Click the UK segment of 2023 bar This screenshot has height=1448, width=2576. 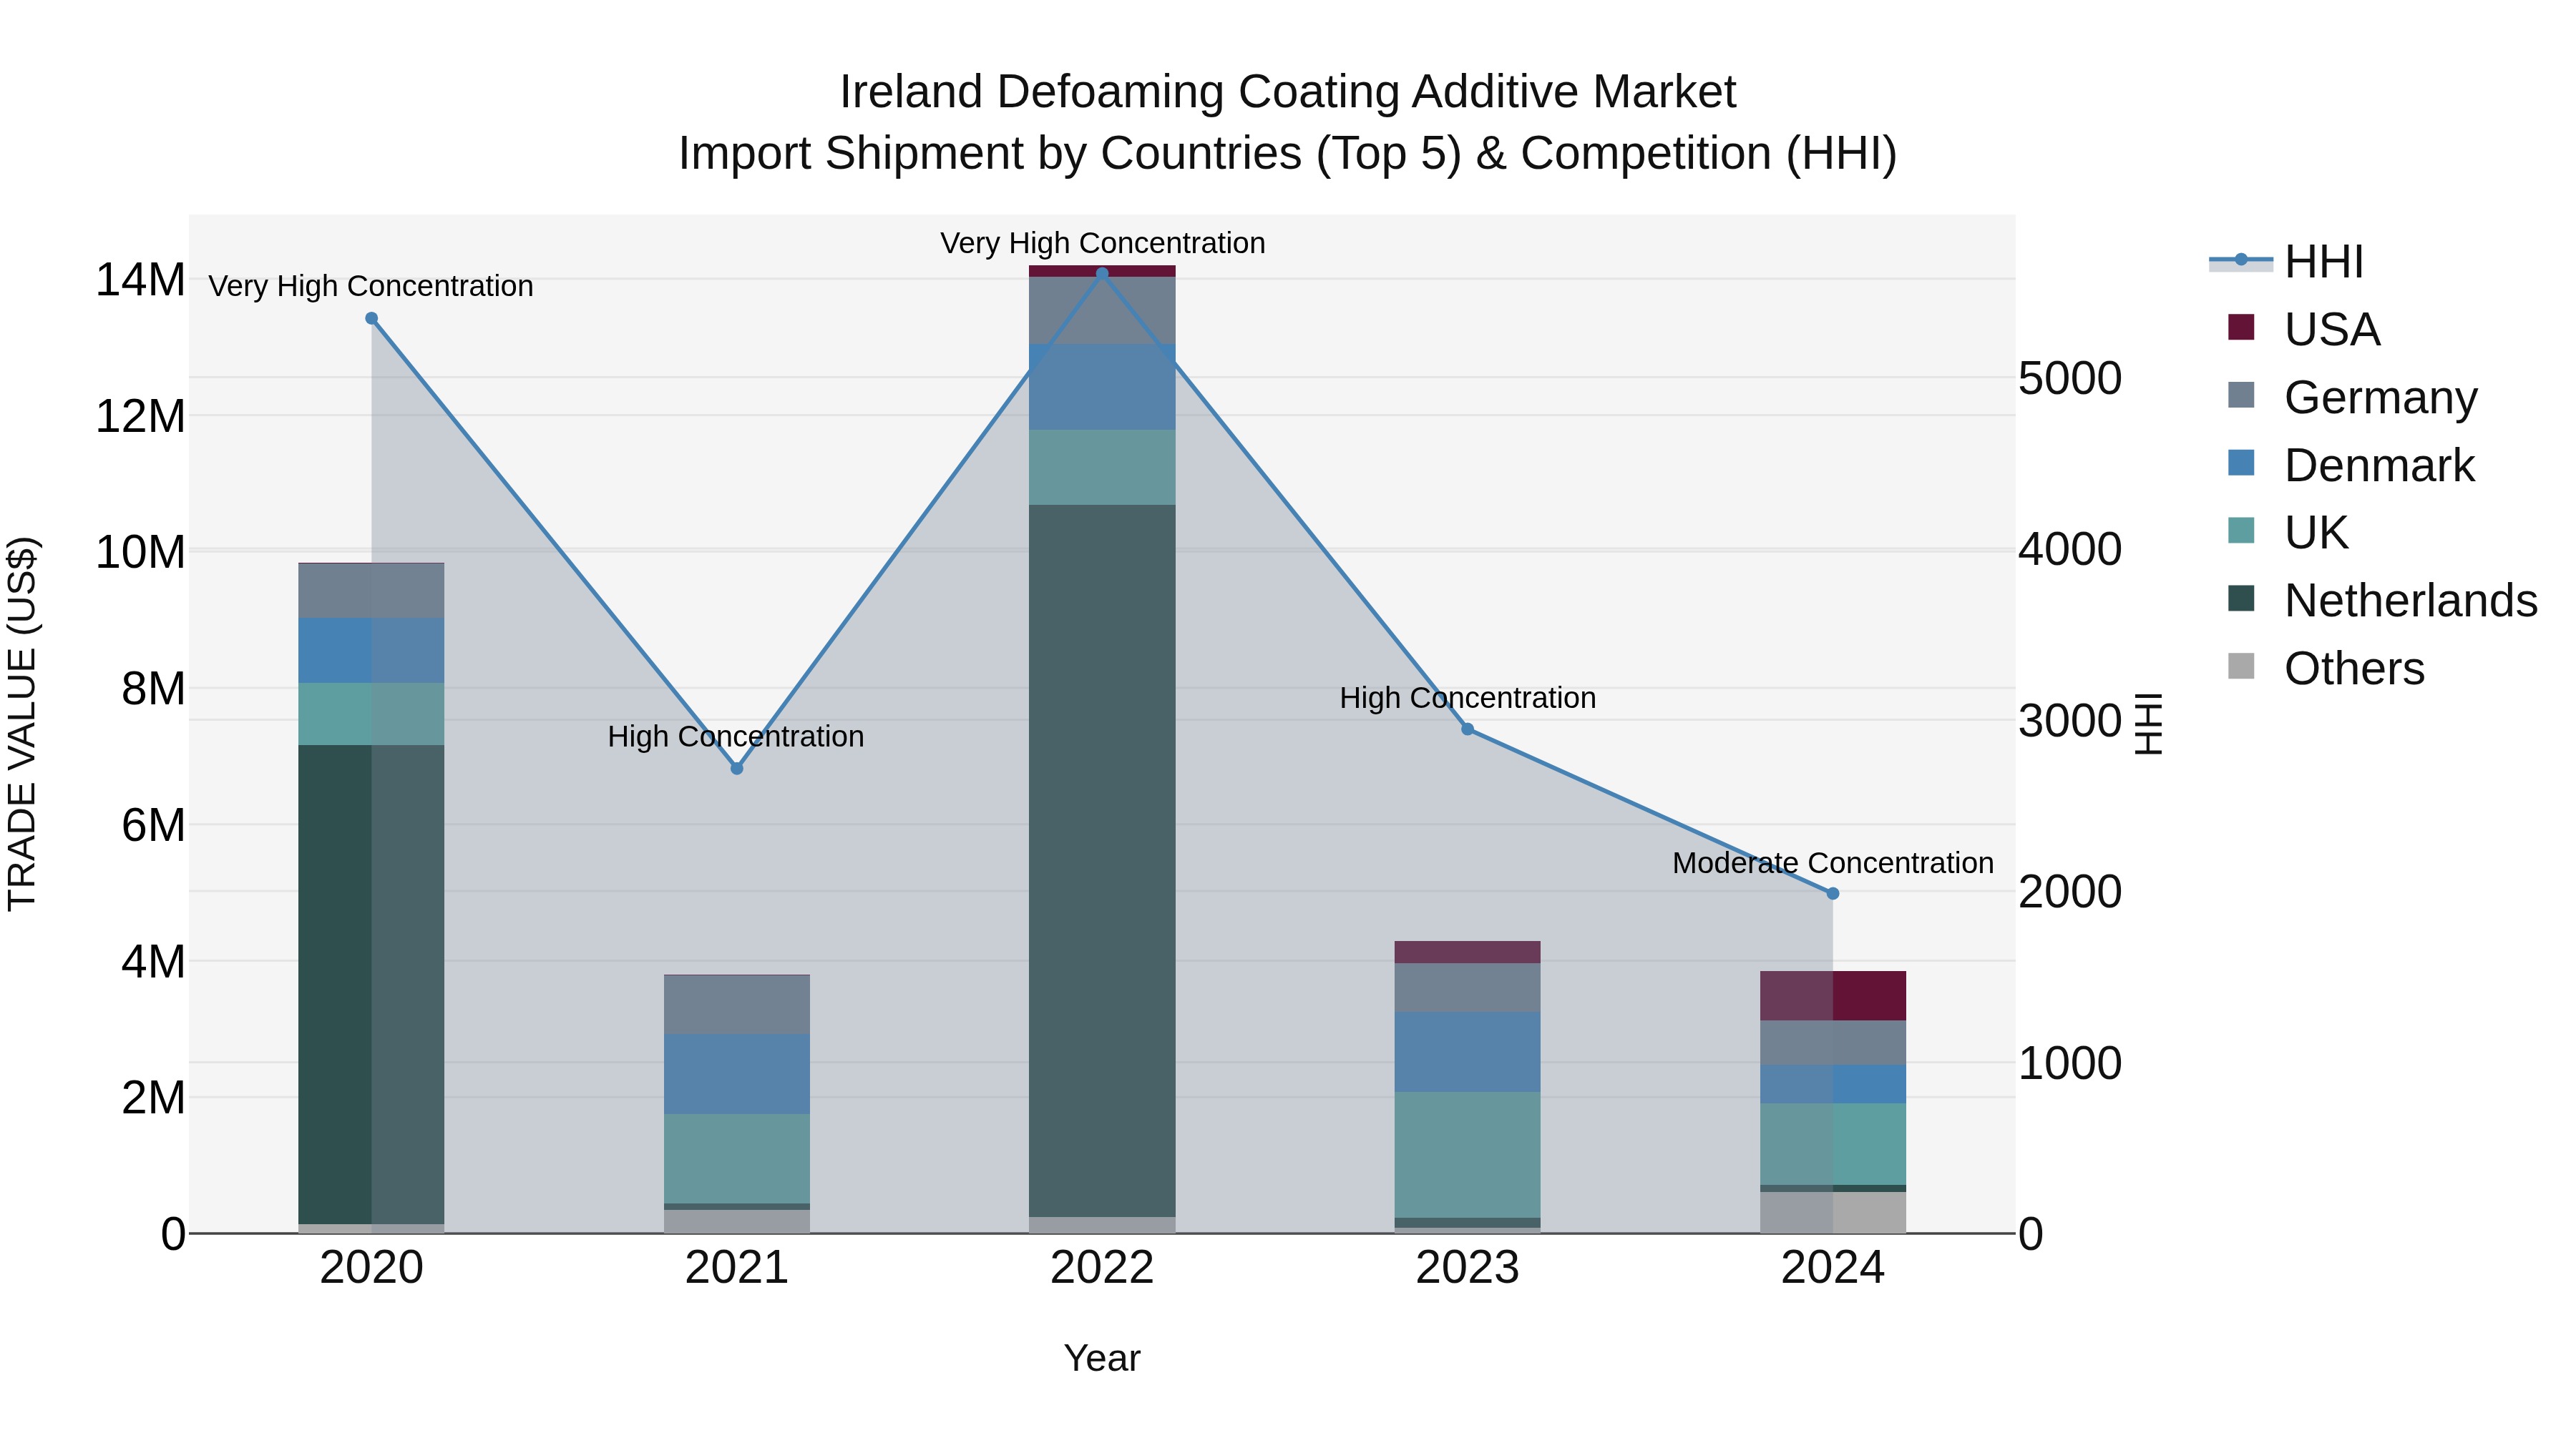(x=1467, y=1154)
